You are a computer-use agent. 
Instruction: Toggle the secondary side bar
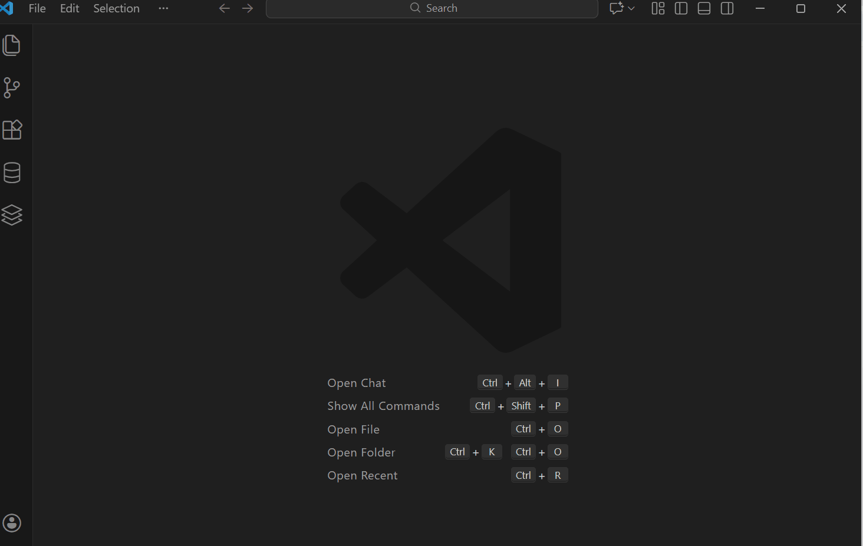[x=727, y=8]
